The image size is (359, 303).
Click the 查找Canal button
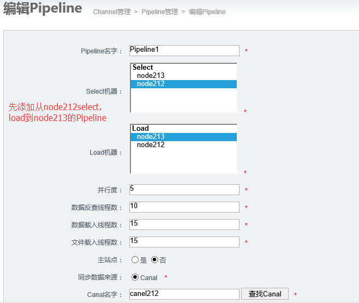click(x=265, y=294)
